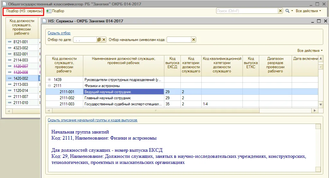The width and height of the screenshot is (329, 178).
Task: Click the Код выпуска ЕТКС column header
Action: (x=251, y=66)
